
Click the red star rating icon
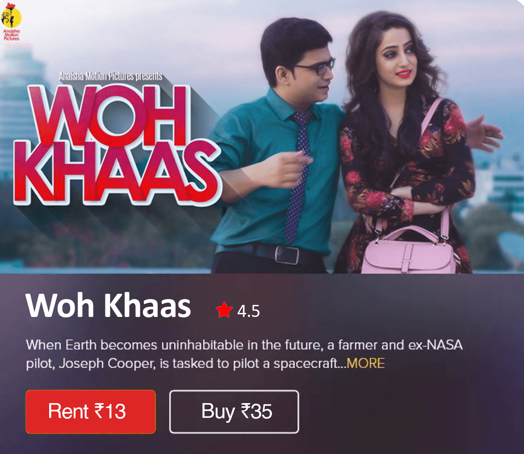coord(224,310)
